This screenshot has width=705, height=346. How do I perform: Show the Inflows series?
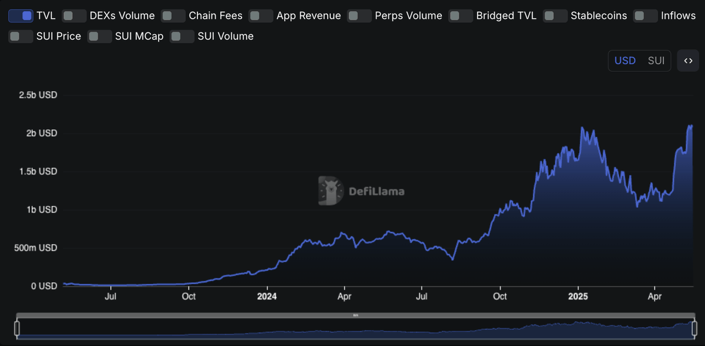646,16
